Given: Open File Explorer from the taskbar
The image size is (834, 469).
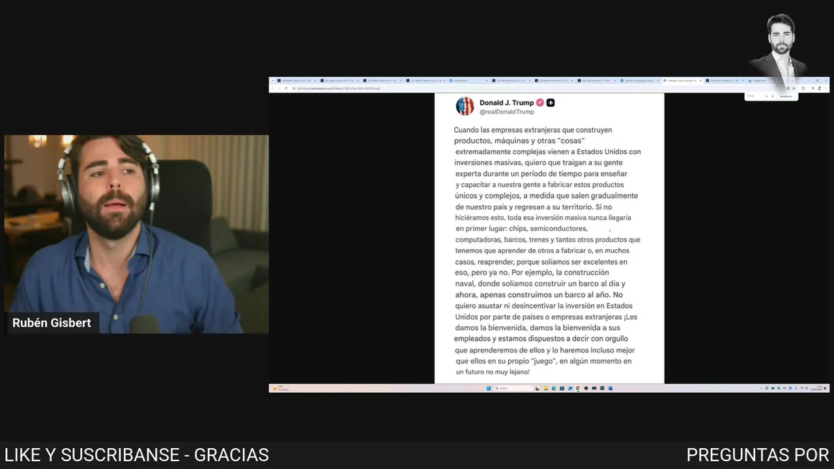Looking at the screenshot, I should 546,388.
